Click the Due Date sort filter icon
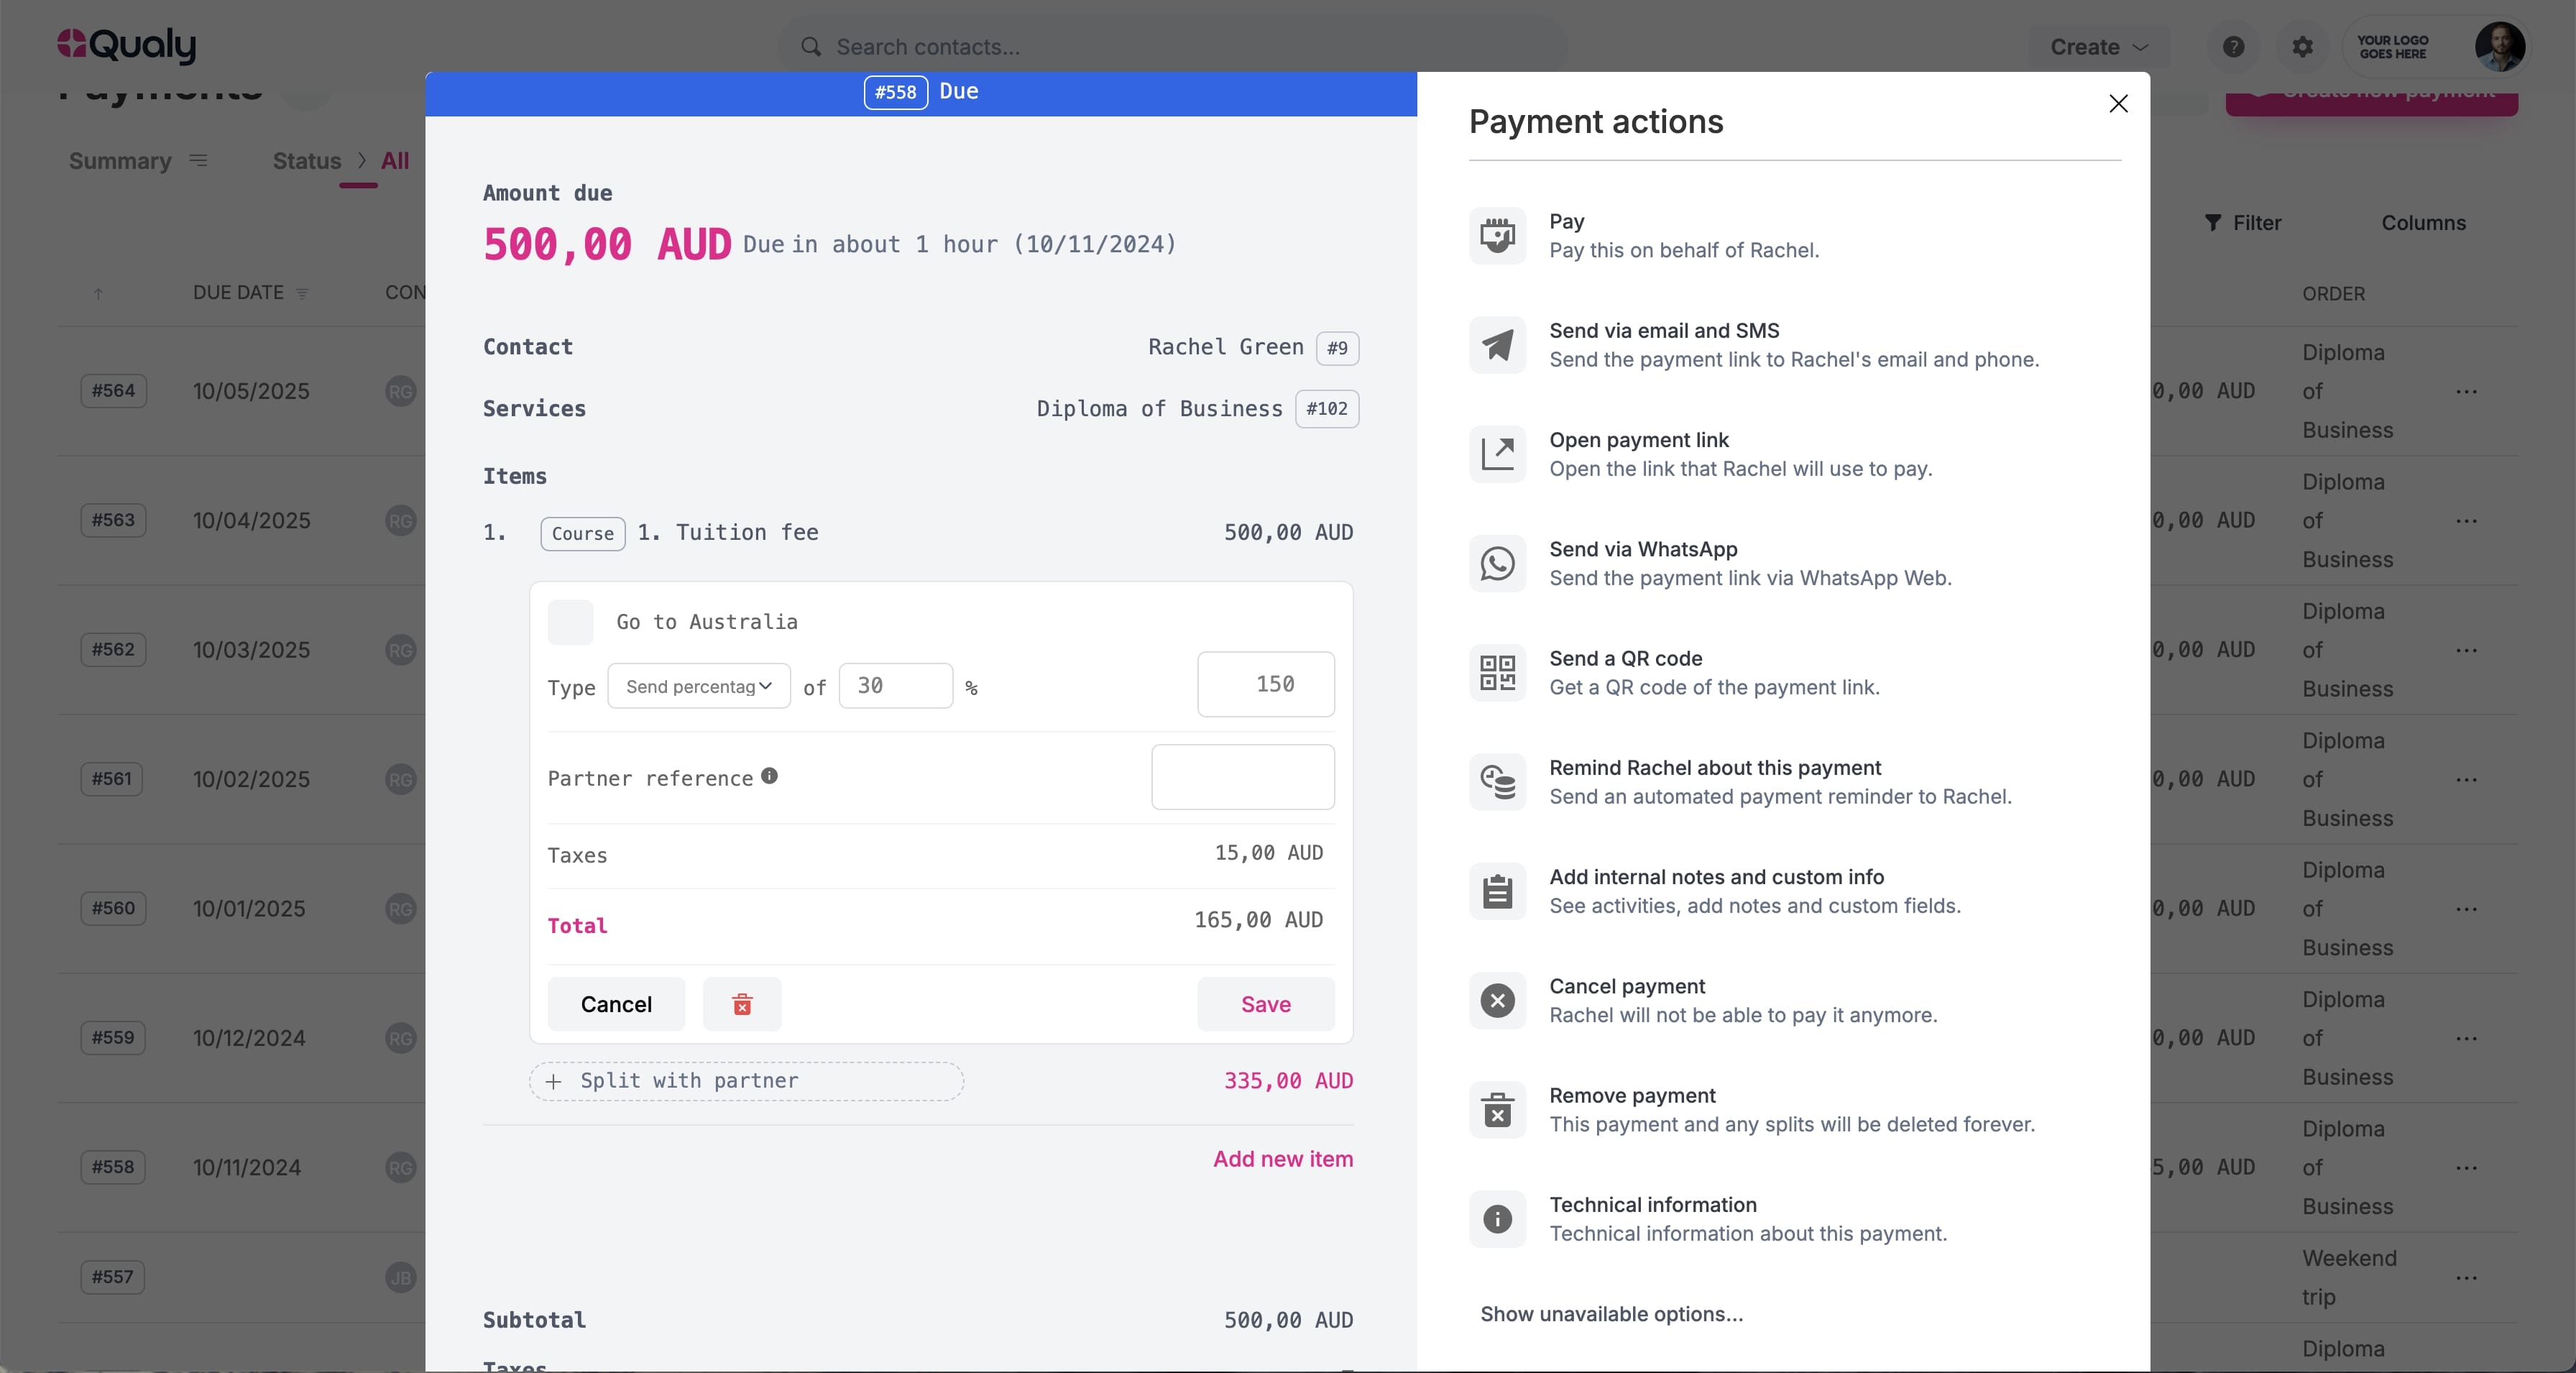 [x=302, y=294]
